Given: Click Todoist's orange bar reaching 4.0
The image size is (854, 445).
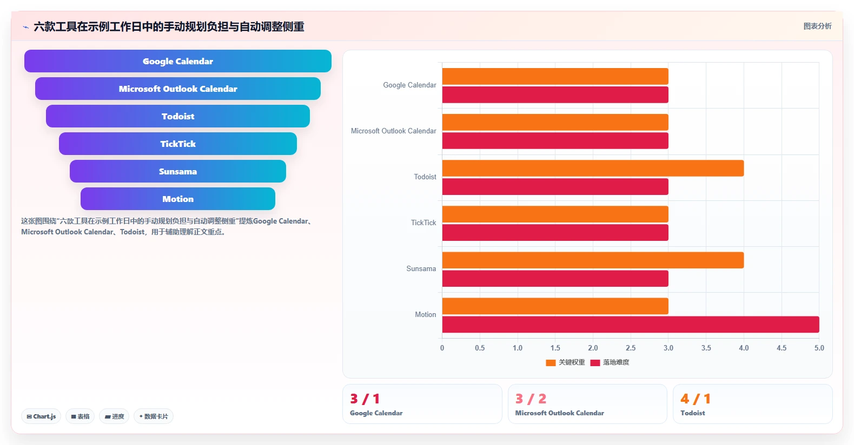Looking at the screenshot, I should [x=593, y=168].
